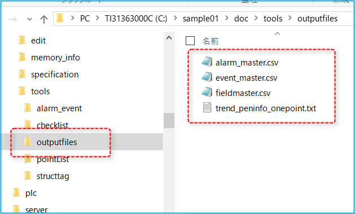Open the memory_info folder icon
Viewport: 355px width, 214px height.
(22, 57)
